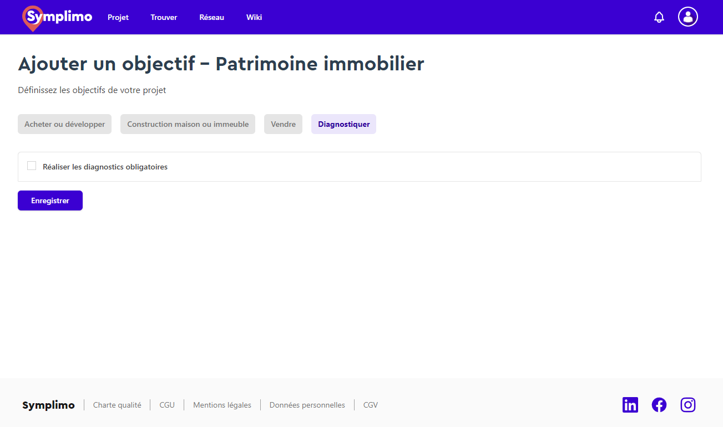Open the Projet menu
Image resolution: width=723 pixels, height=427 pixels.
coord(118,17)
